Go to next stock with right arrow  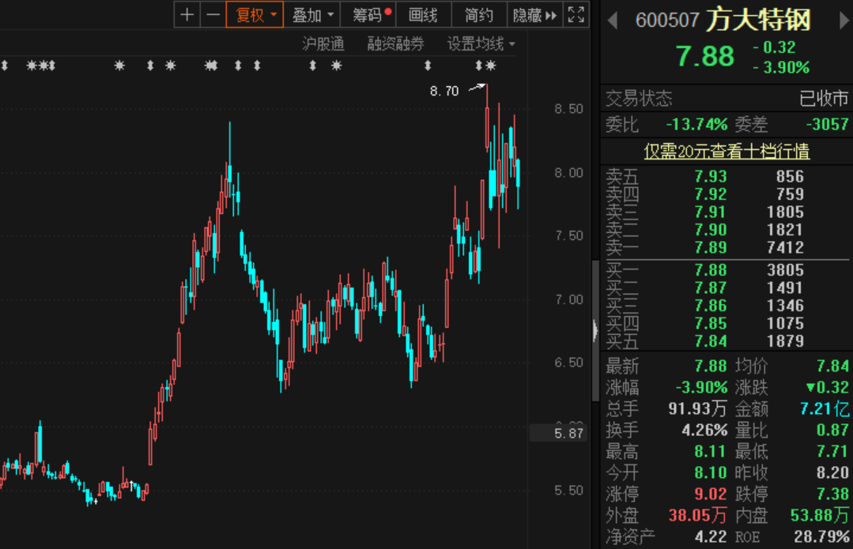843,21
